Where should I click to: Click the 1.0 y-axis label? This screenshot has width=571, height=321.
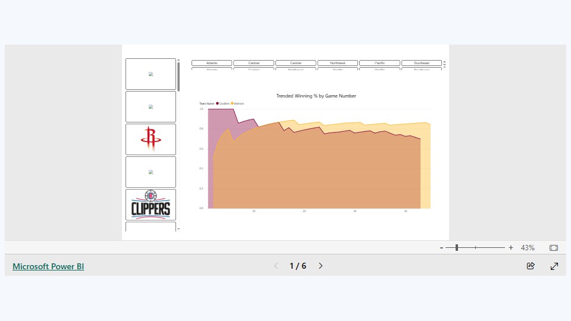coord(201,109)
